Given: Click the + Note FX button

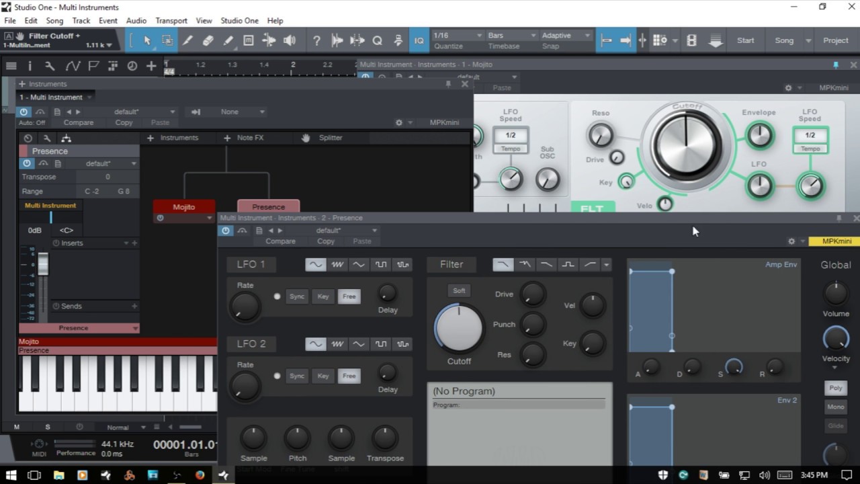Looking at the screenshot, I should click(x=243, y=138).
